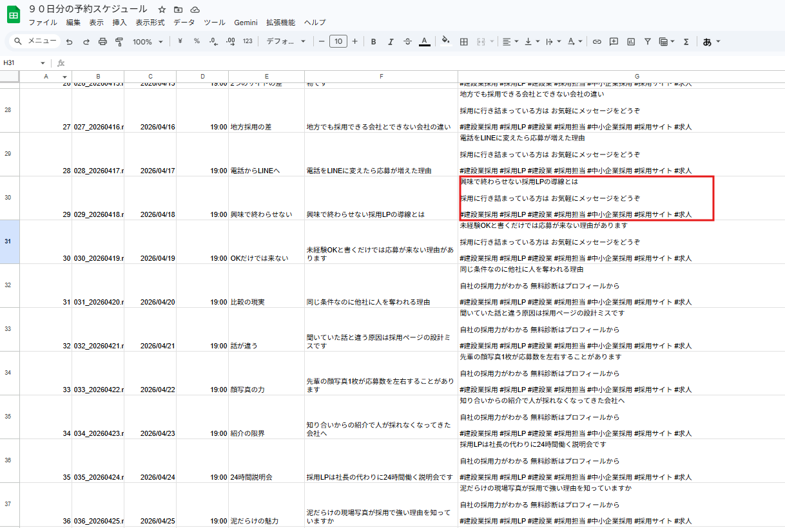This screenshot has width=785, height=528.
Task: Open the 100% zoom dropdown
Action: 148,41
